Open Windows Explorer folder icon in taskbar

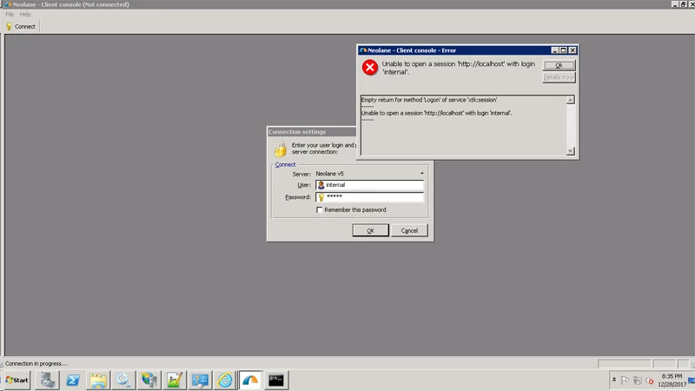click(x=98, y=381)
